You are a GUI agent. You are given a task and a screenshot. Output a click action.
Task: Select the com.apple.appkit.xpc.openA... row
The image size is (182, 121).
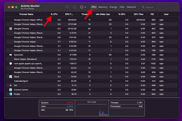[92, 63]
